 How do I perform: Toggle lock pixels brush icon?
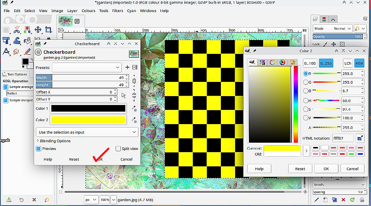(326, 44)
